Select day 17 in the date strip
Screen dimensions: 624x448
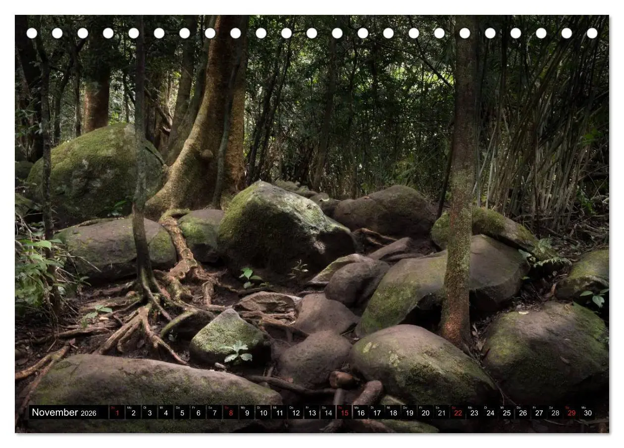(377, 412)
